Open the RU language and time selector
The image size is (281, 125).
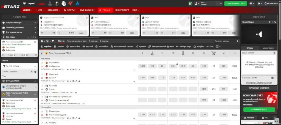click(271, 3)
